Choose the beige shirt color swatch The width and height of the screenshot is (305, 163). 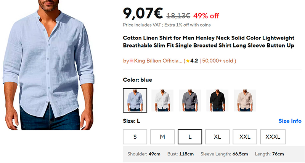pyautogui.click(x=245, y=100)
